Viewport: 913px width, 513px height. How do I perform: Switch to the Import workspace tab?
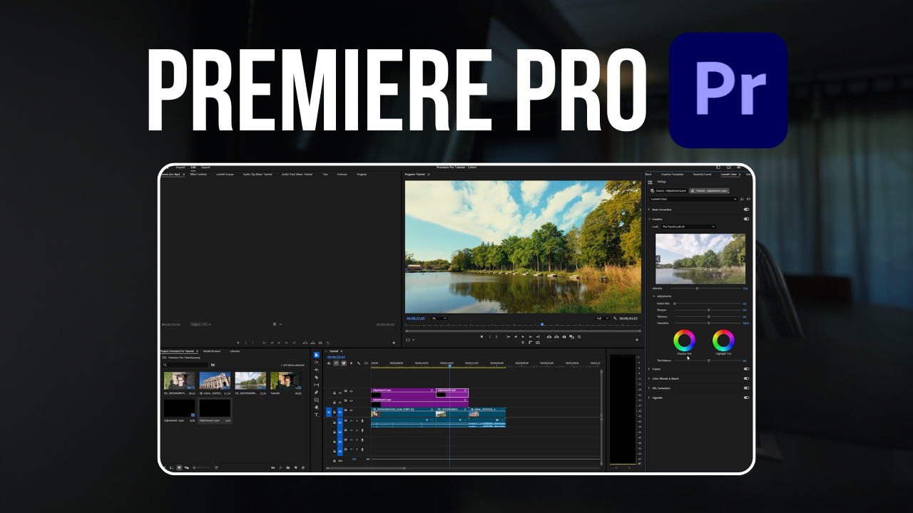point(180,167)
